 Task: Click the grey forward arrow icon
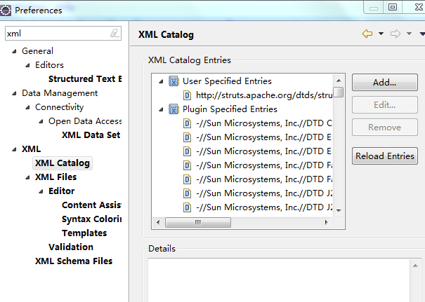pos(395,34)
